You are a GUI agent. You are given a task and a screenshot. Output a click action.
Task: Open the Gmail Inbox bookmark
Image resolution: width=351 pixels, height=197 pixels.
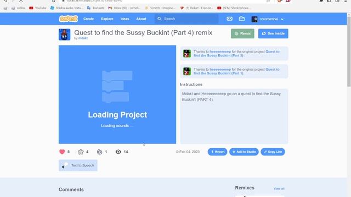coord(124,8)
